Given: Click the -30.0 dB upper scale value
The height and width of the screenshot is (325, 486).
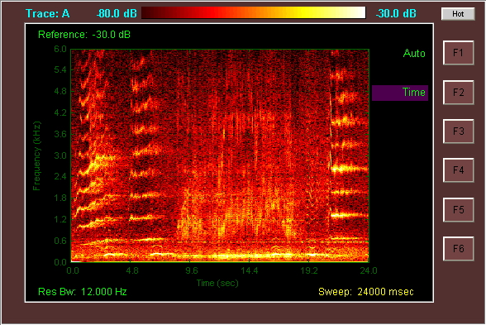Looking at the screenshot, I should (396, 13).
